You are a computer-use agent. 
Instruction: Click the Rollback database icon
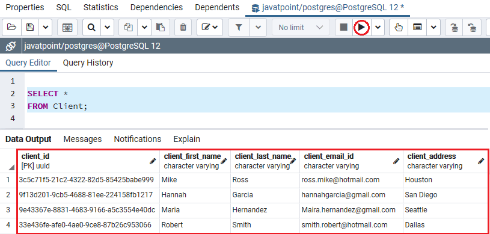pos(472,28)
